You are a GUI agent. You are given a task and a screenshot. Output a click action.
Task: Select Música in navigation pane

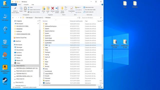18,58
